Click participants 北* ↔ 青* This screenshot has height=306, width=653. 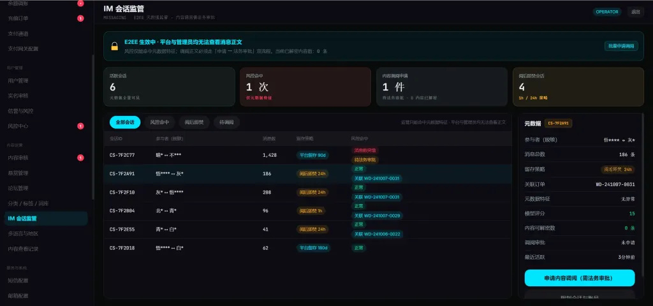point(166,211)
